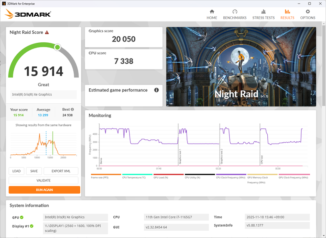This screenshot has height=238, width=326.
Task: Click the 3DMark logo
Action: click(28, 14)
